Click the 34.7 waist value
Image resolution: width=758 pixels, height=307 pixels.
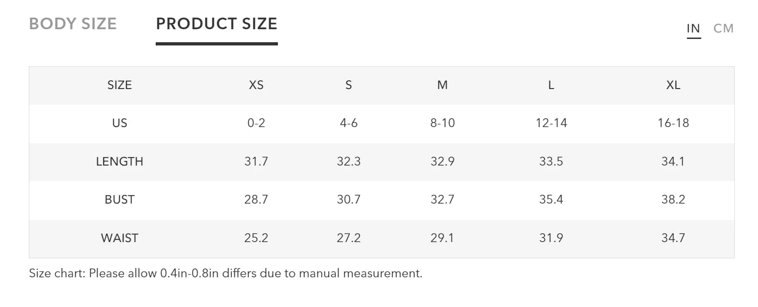[673, 238]
